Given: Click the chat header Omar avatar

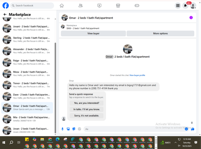Looking at the screenshot, I should [65, 18].
